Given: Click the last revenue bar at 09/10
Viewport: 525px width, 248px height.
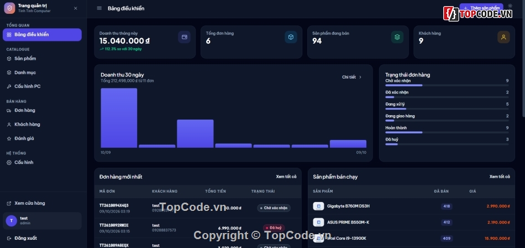Looking at the screenshot, I should [x=348, y=144].
